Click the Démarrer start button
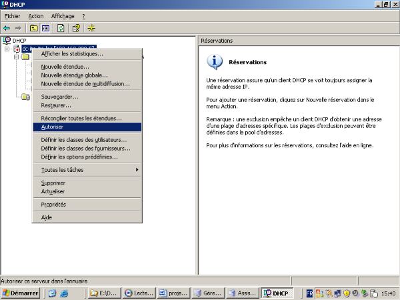Screen dimensions: 400x300 pyautogui.click(x=20, y=293)
